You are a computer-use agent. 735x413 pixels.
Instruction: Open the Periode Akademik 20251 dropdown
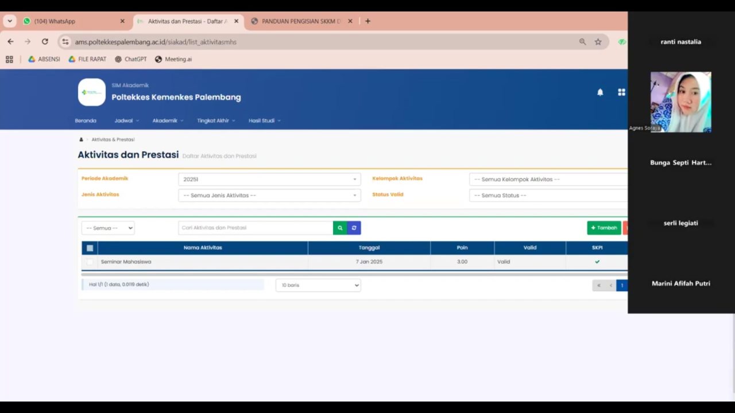click(269, 180)
